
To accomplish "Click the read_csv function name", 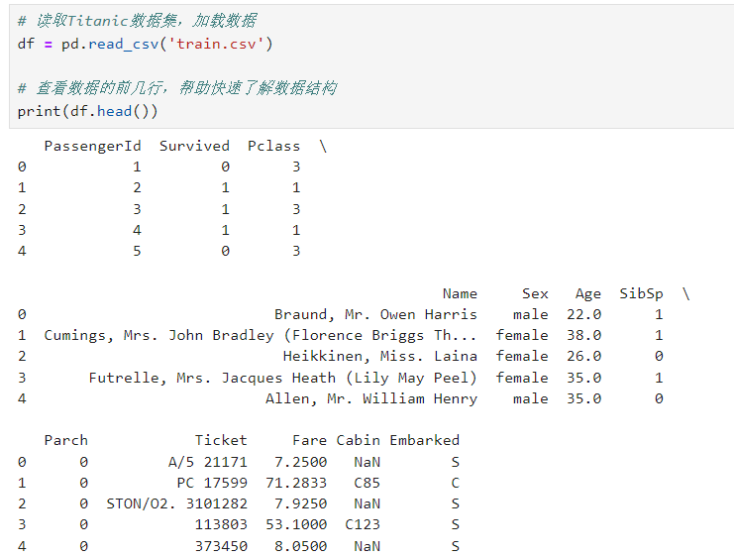I will [x=124, y=44].
